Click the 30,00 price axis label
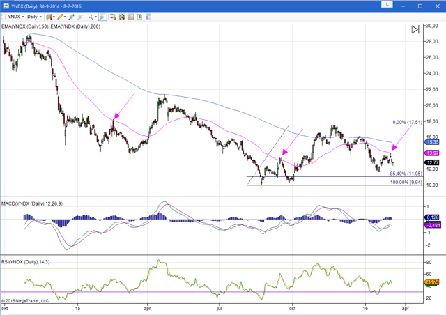This screenshot has height=315, width=446. tap(432, 26)
